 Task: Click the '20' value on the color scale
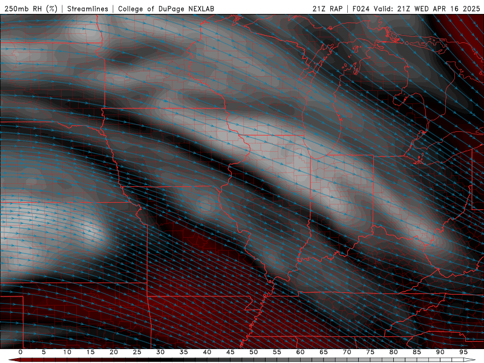click(x=114, y=352)
